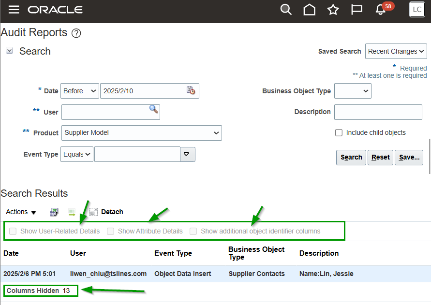Check Include child objects

(x=339, y=133)
